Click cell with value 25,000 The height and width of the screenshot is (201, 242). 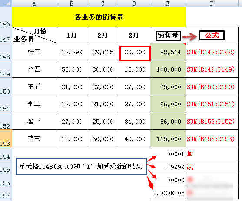point(103,121)
